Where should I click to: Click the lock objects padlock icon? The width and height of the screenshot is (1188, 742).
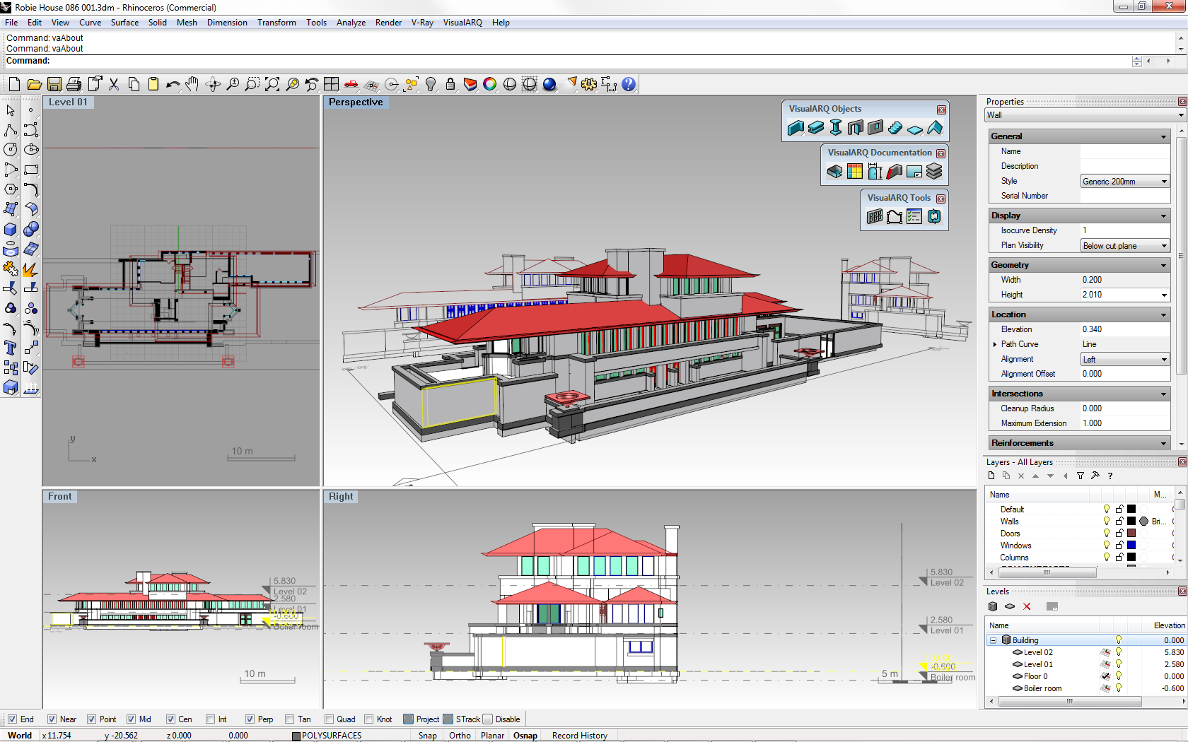click(450, 85)
